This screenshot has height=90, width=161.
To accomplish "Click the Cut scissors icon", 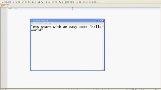I will click(23, 2).
